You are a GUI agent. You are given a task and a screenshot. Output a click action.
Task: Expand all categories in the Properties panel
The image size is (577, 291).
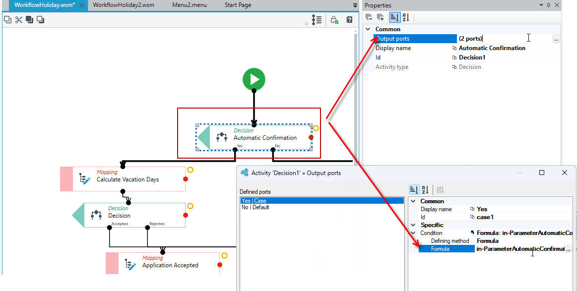381,17
